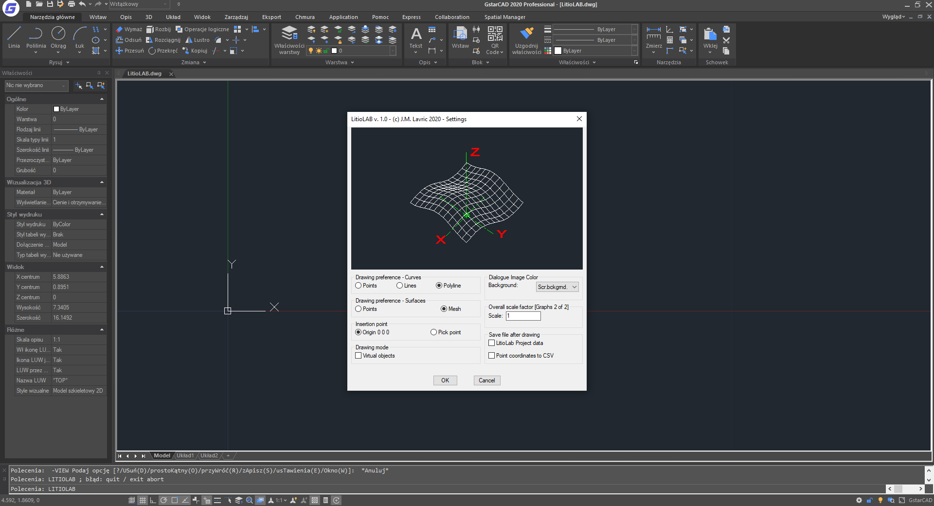Screen dimensions: 934x506
Task: Click Cancel in Settings dialog
Action: point(486,380)
